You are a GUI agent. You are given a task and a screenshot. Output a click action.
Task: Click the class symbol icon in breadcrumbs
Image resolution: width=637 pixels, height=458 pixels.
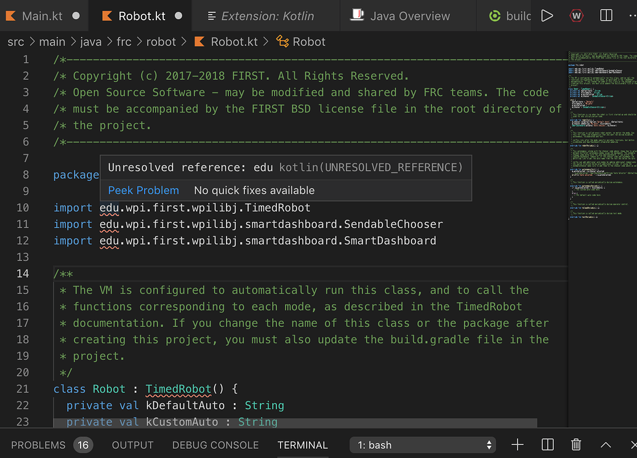tap(282, 41)
